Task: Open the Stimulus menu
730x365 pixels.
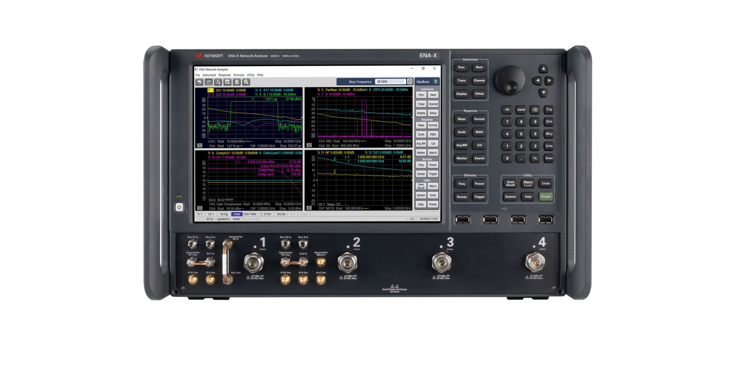Action: click(239, 75)
